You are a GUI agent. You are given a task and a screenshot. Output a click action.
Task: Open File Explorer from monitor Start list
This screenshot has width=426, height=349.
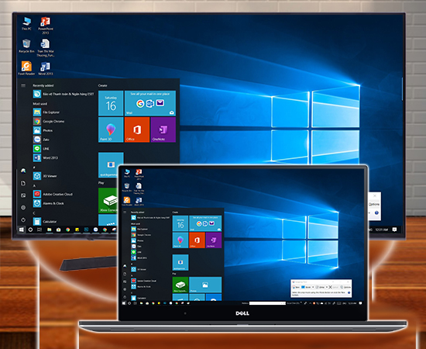coord(46,112)
